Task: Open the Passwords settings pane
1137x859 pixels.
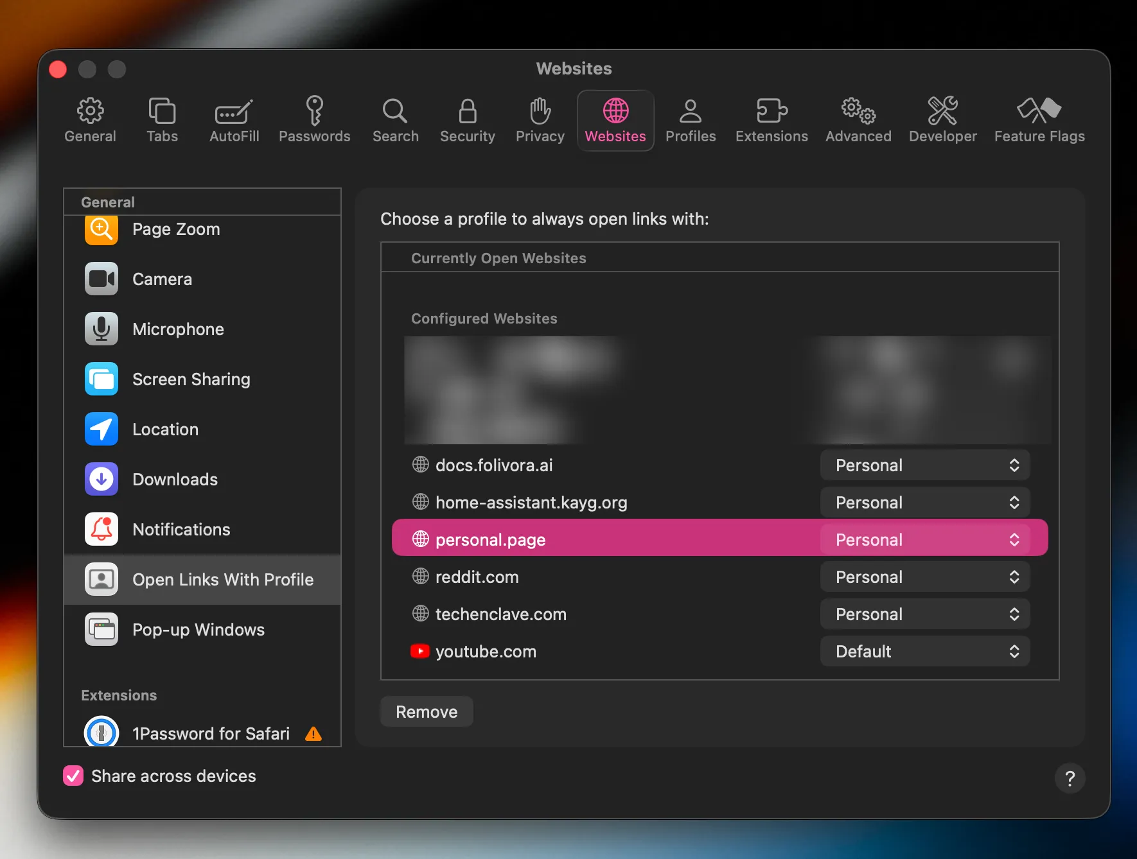Action: coord(315,119)
